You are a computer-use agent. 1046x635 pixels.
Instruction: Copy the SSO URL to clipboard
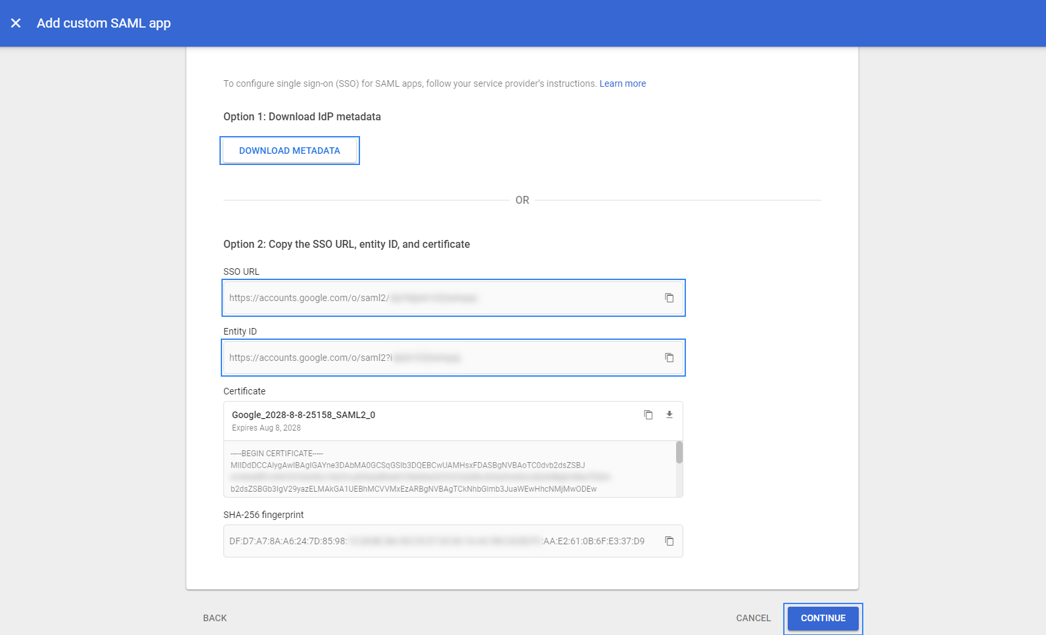coord(669,298)
